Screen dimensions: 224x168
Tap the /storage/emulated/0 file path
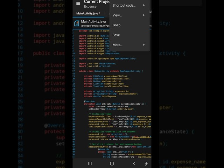[x=94, y=26]
